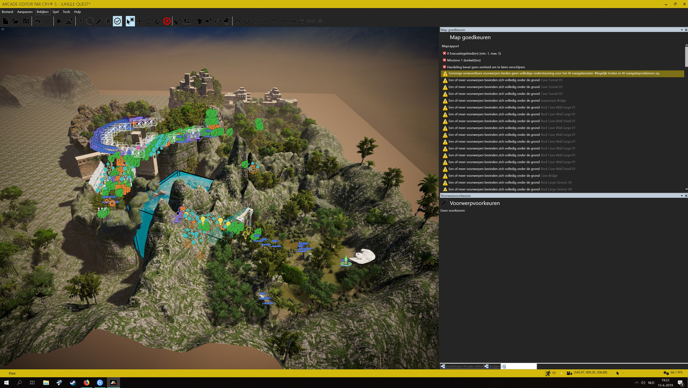This screenshot has width=688, height=388.
Task: Close the Voorwerpvoorkeuren panel
Action: (x=685, y=195)
